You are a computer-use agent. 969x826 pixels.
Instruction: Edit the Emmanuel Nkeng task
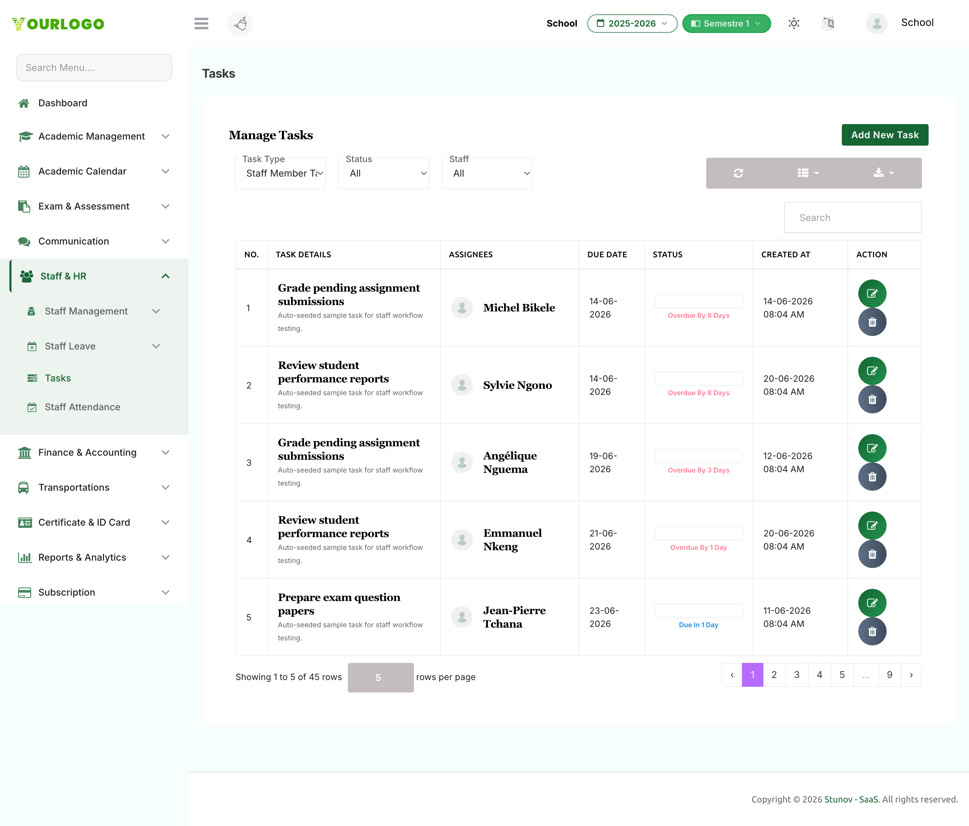point(872,526)
